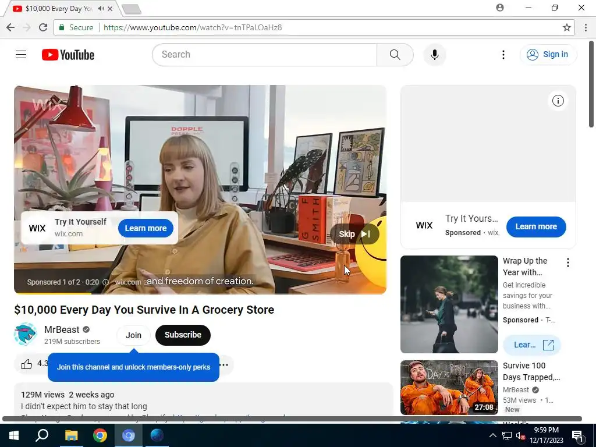Open the notification action center
The height and width of the screenshot is (447, 596).
577,435
